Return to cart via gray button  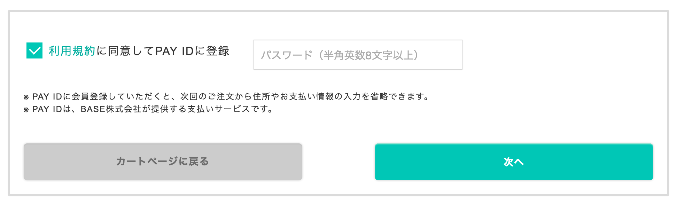click(163, 162)
